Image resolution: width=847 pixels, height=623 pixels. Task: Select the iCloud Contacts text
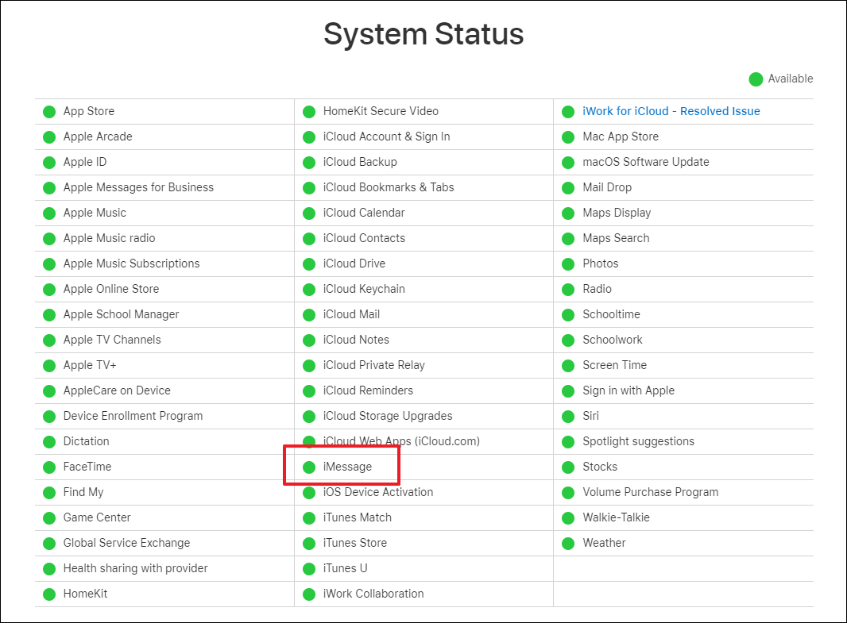(364, 238)
